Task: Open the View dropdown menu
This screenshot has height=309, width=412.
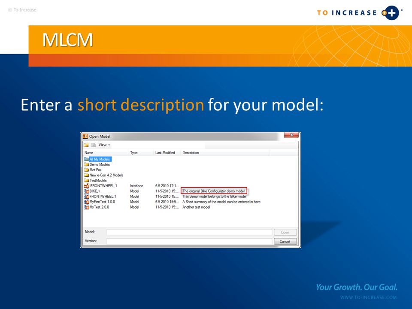Action: [x=104, y=145]
